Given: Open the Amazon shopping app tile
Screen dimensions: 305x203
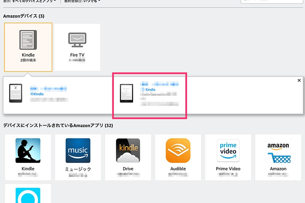Looking at the screenshot, I should (278, 157).
